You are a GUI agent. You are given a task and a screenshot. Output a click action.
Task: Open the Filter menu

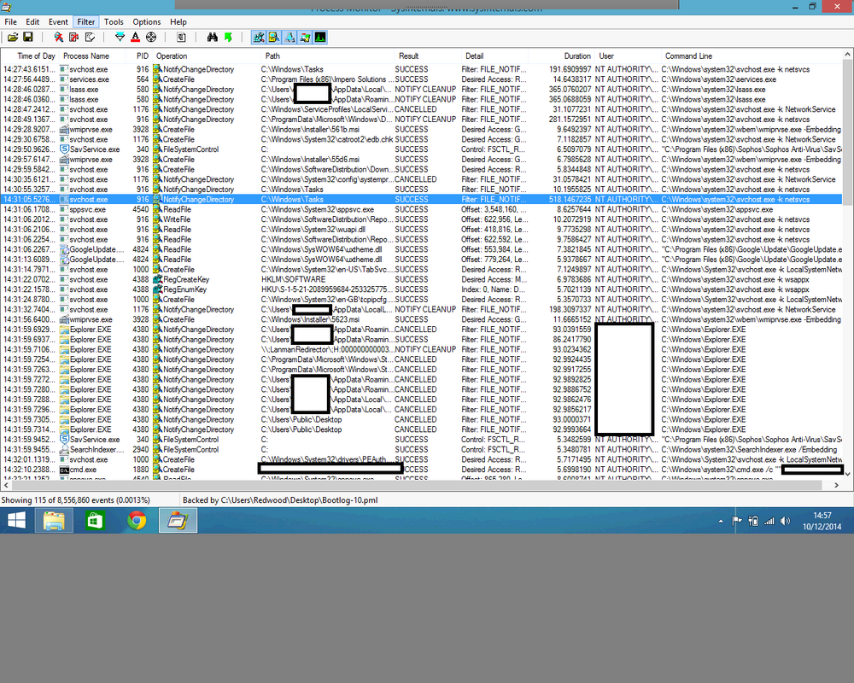pos(86,22)
